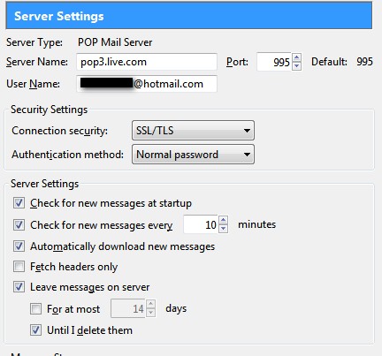Decrease the Port number with down arrow
This screenshot has height=356, width=382.
296,66
